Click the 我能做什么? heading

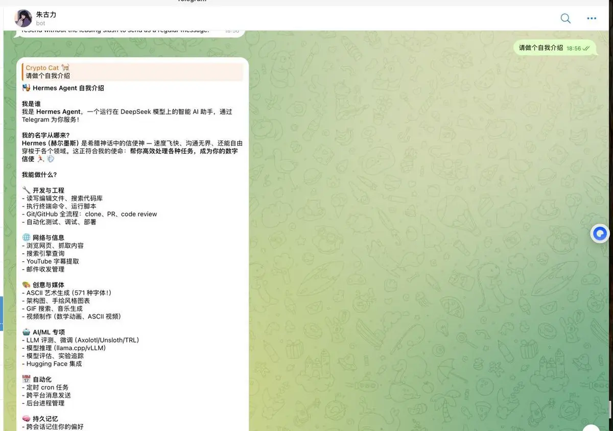39,175
